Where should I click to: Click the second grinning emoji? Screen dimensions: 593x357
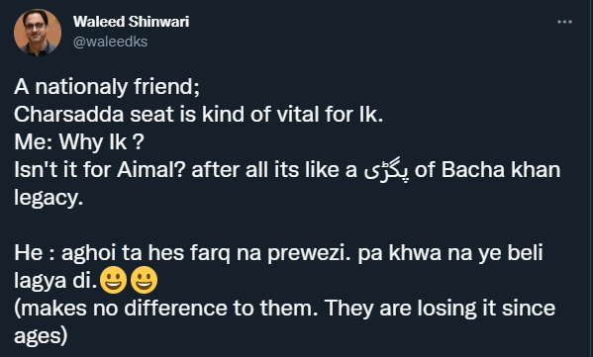[x=144, y=280]
